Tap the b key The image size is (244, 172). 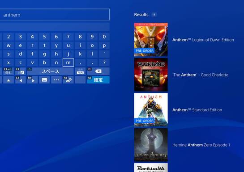point(44,63)
